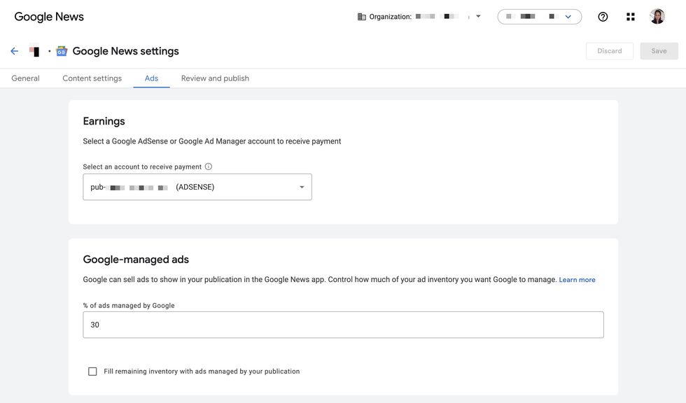
Task: Click the profile avatar in the top right
Action: (x=657, y=15)
